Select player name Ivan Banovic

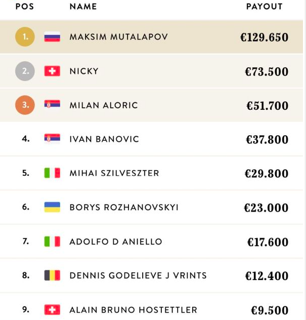point(104,139)
